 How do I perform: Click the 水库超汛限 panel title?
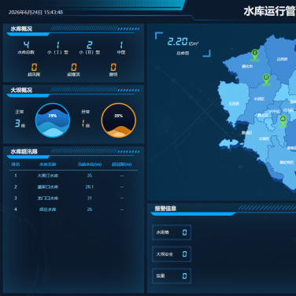pos(24,152)
